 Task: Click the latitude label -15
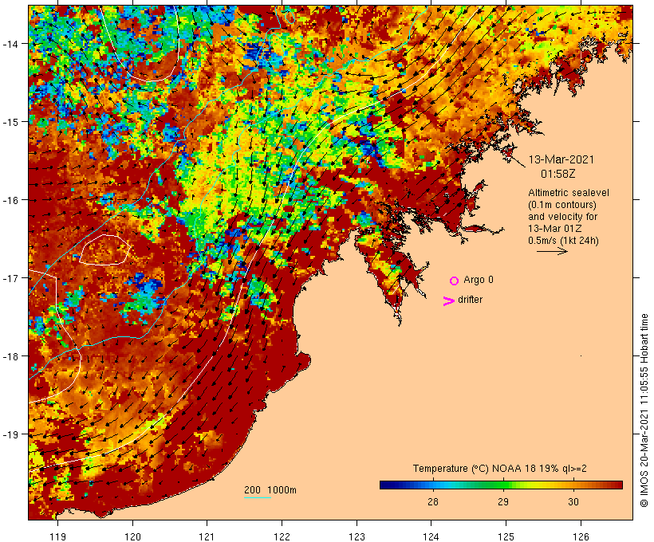[x=10, y=122]
